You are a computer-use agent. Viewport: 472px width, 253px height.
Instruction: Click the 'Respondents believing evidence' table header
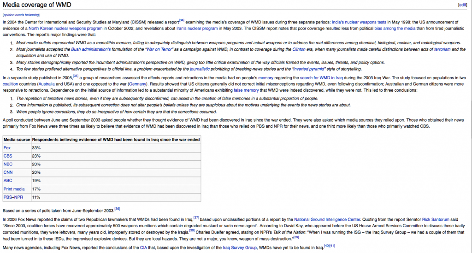coord(116,140)
